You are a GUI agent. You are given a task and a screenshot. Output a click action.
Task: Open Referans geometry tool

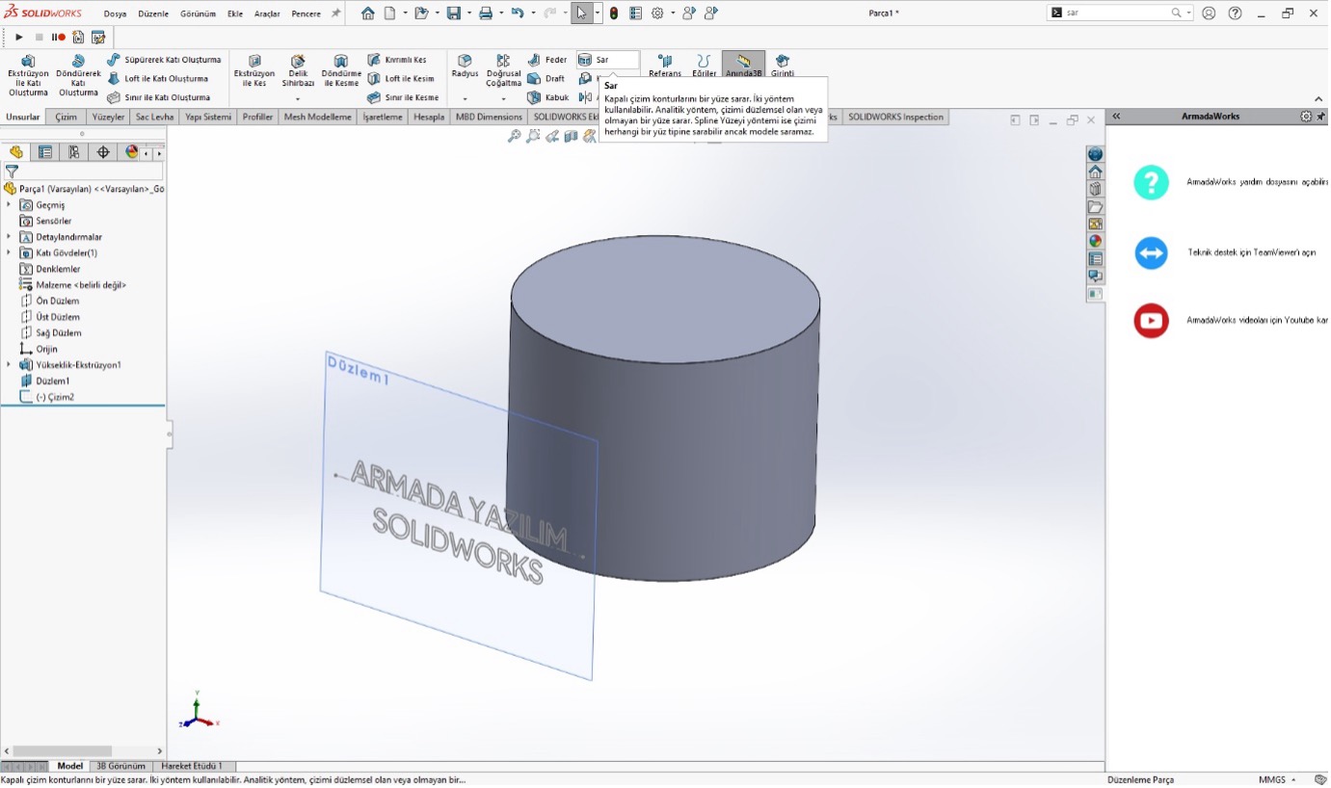coord(664,66)
